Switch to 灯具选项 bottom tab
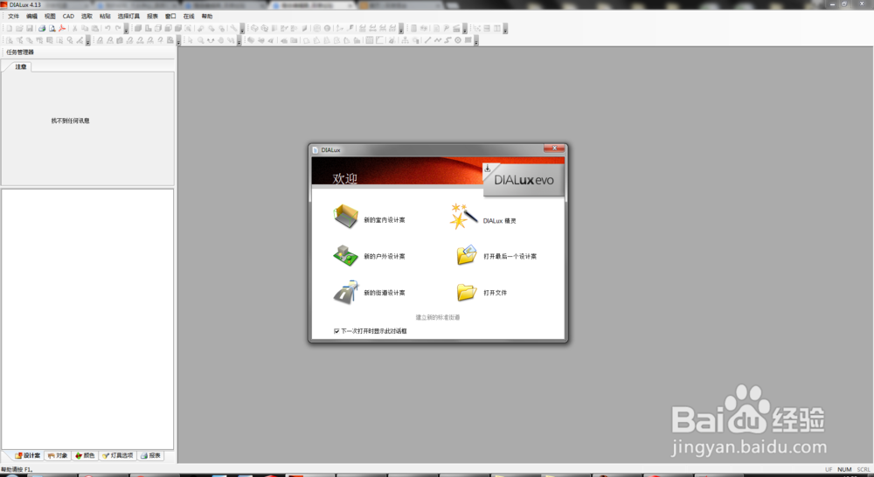Screen dimensions: 874x477 pos(118,456)
